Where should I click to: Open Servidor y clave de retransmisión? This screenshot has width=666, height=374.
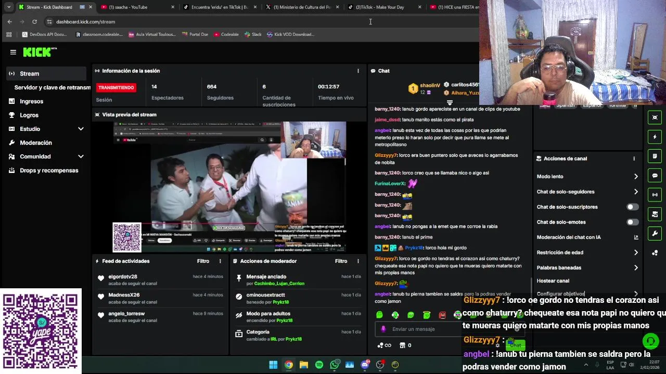pos(52,88)
